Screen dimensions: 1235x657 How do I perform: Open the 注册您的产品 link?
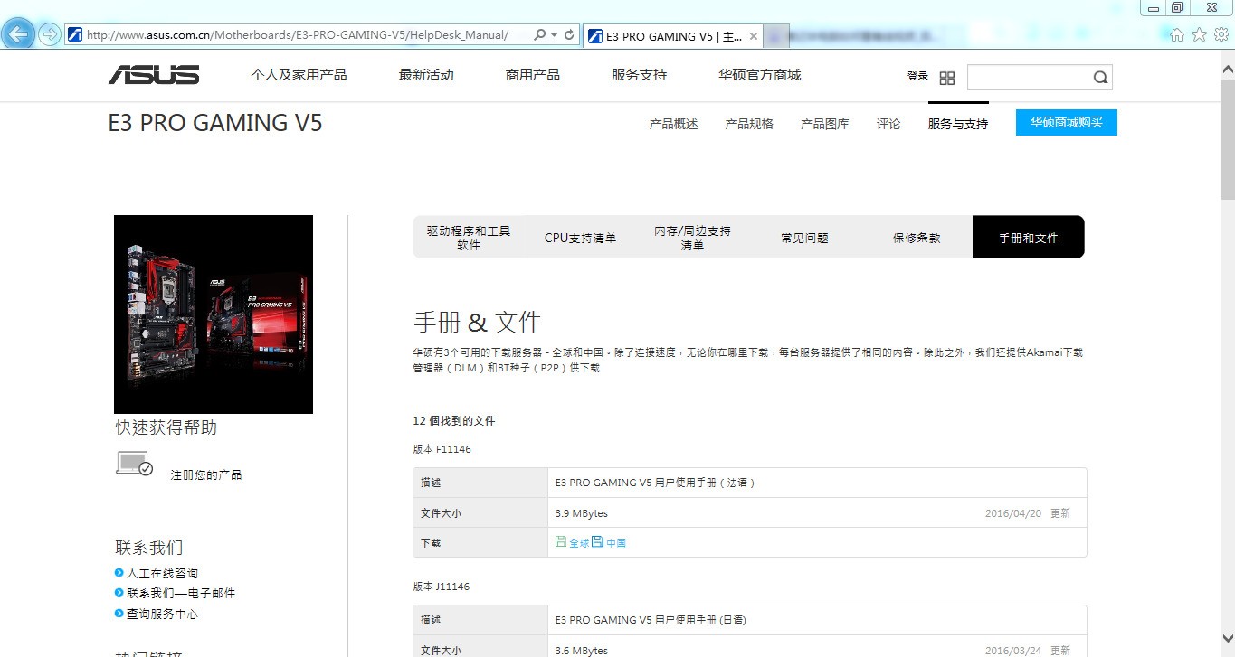[206, 474]
